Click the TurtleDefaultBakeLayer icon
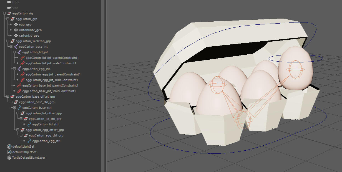 [9, 158]
